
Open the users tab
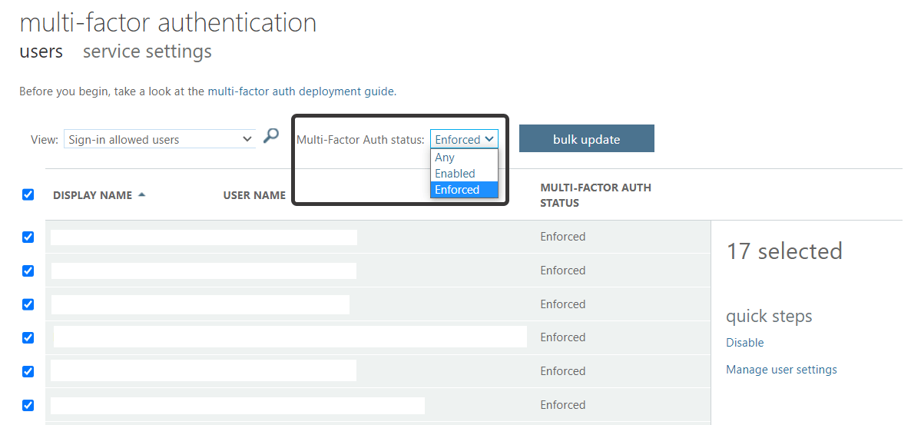coord(41,51)
